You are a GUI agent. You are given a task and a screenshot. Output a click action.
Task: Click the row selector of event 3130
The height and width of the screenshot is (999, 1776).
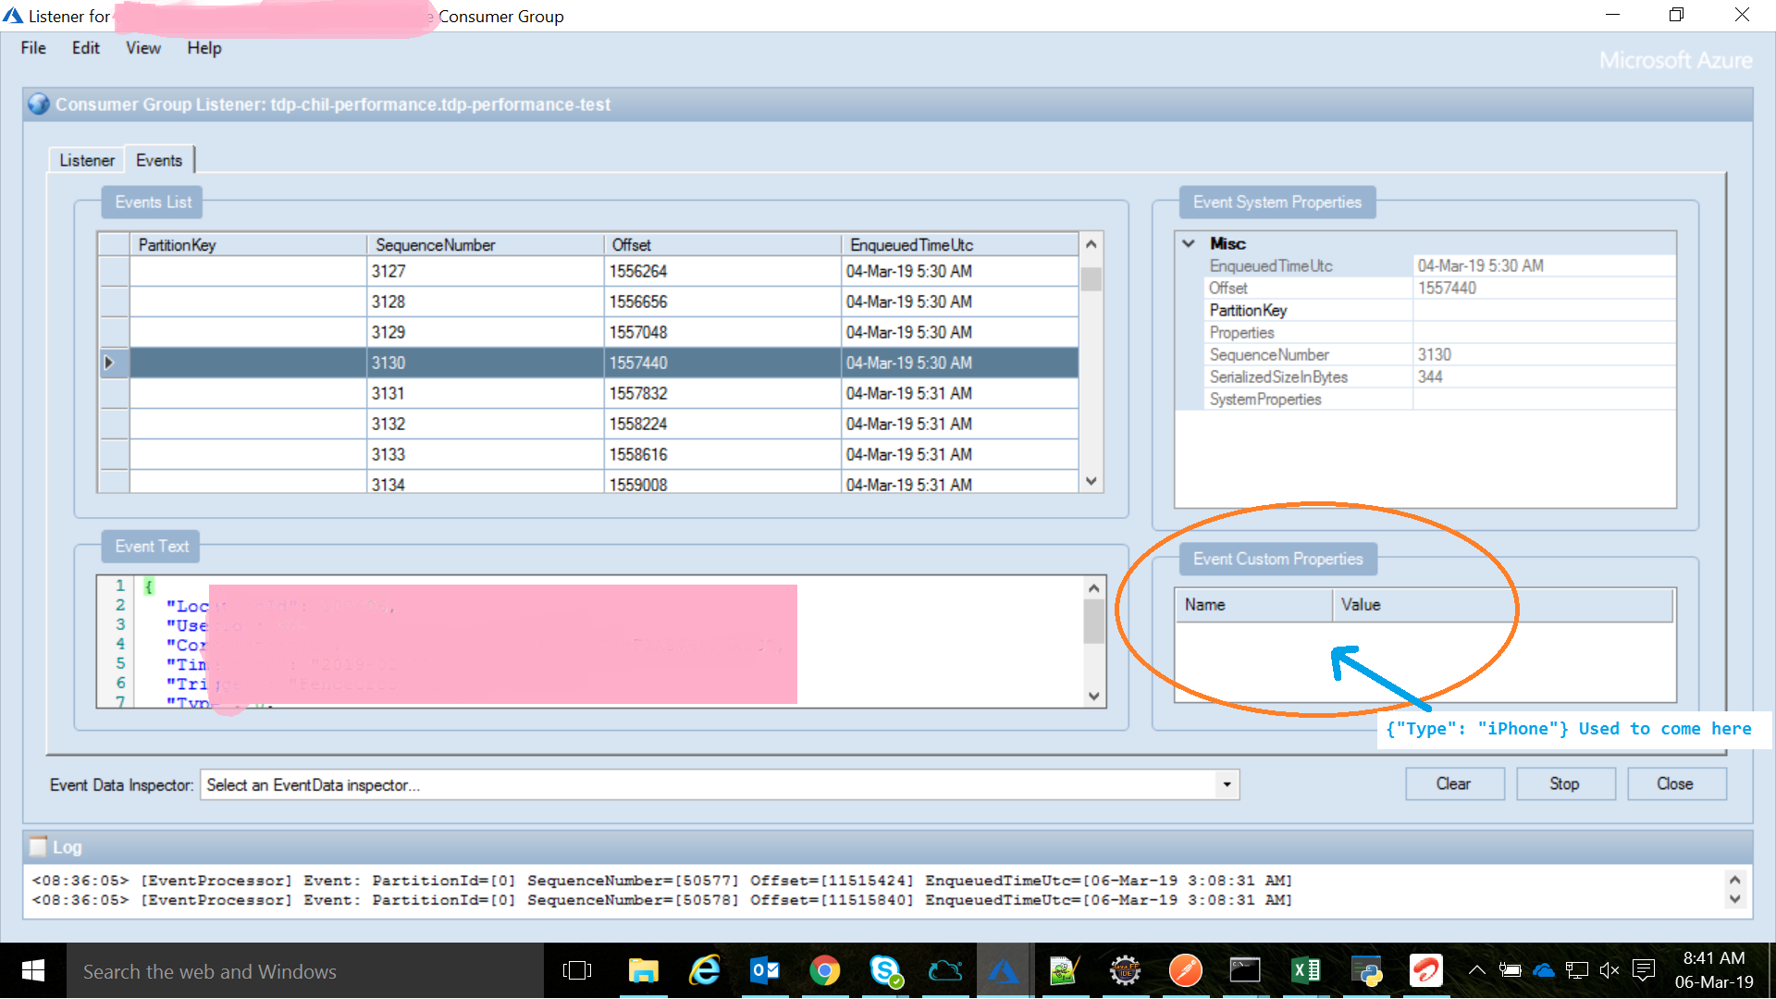click(x=114, y=363)
